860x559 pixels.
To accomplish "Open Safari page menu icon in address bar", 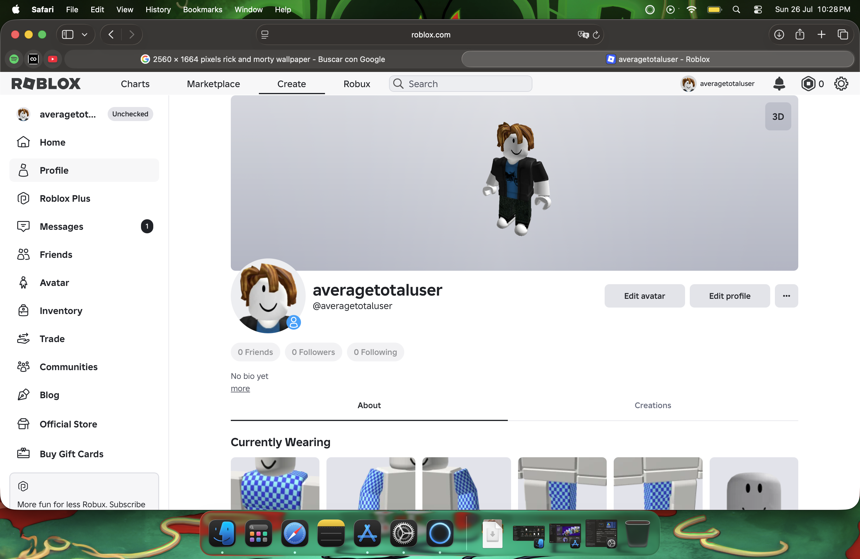I will 265,35.
